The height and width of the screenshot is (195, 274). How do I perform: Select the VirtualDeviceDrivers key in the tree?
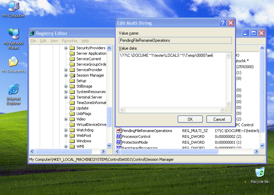91,125
